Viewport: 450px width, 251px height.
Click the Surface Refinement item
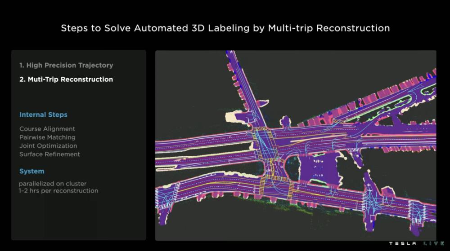tap(49, 154)
